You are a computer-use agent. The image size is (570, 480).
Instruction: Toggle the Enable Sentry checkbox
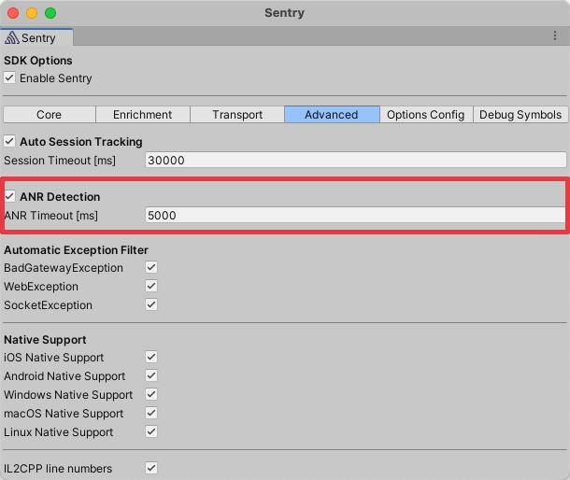tap(10, 78)
